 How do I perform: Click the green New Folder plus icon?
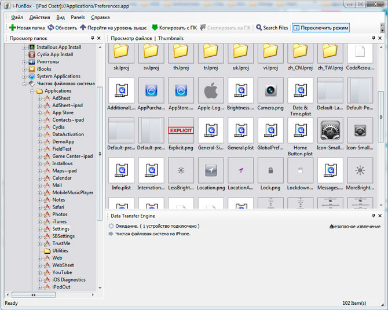point(12,28)
